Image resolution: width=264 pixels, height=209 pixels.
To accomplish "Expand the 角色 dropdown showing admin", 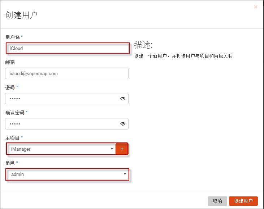I will pos(68,174).
